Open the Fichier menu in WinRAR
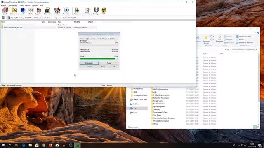This screenshot has width=264, height=148. pyautogui.click(x=3, y=5)
